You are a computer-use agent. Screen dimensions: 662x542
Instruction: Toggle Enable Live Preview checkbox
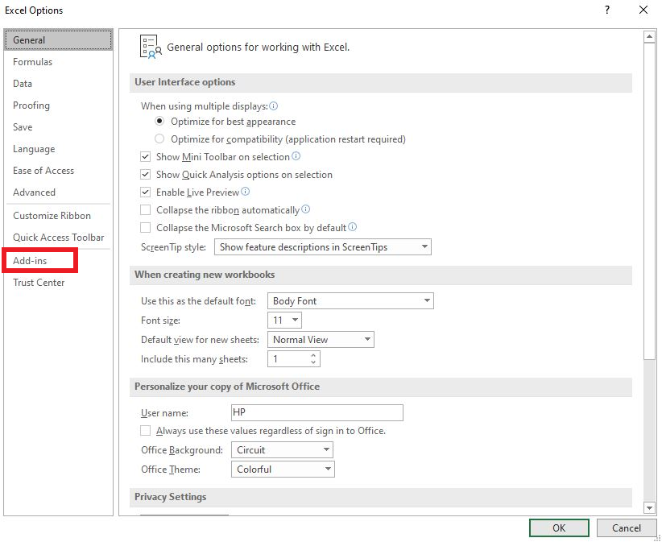[x=145, y=192]
